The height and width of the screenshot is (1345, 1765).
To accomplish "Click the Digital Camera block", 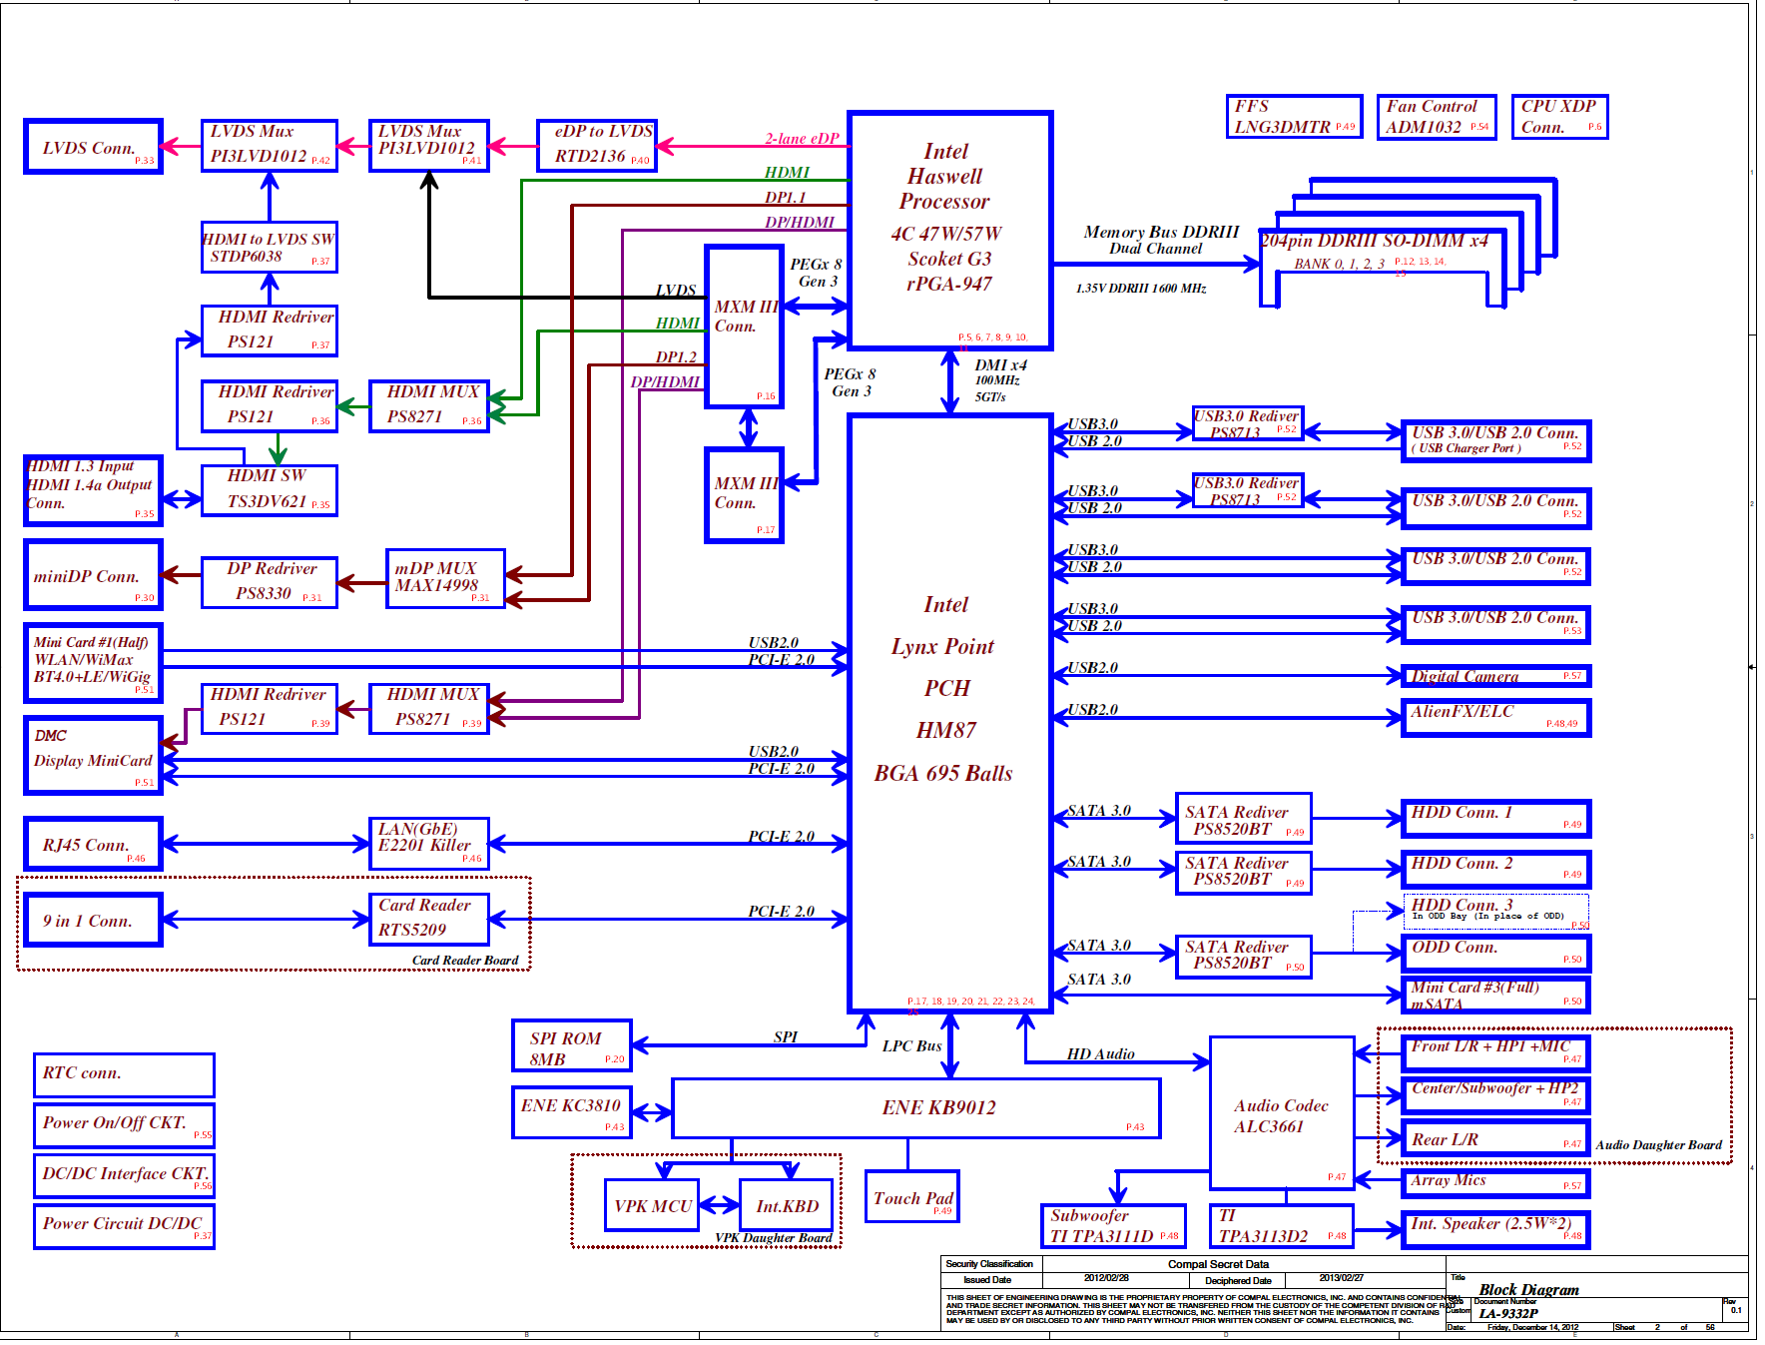I will coord(1494,677).
